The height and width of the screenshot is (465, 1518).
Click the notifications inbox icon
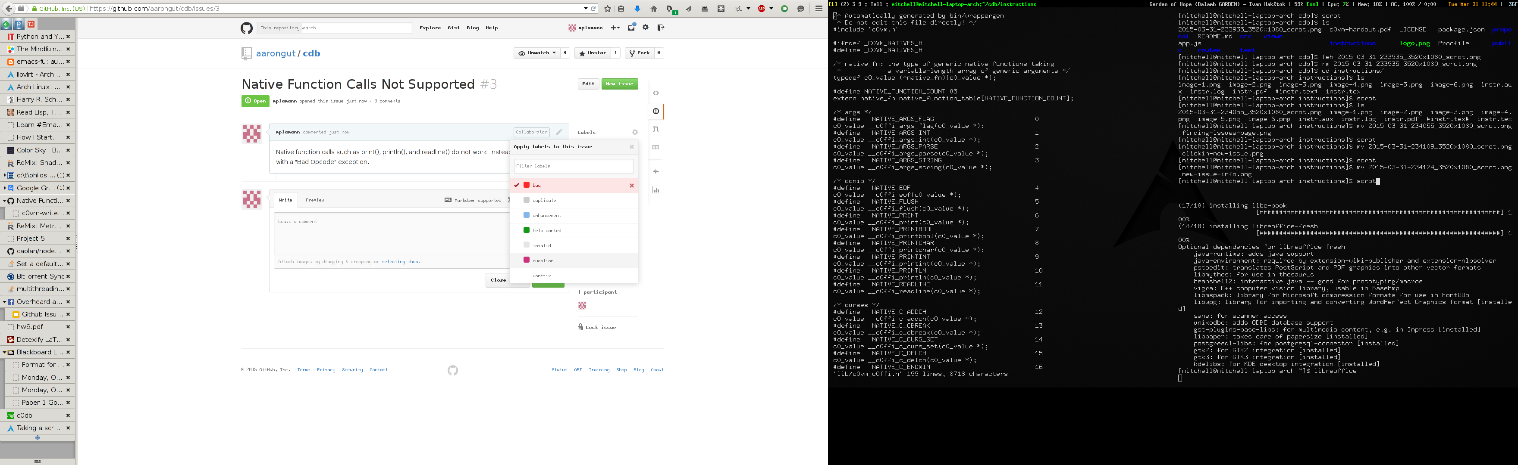click(631, 28)
